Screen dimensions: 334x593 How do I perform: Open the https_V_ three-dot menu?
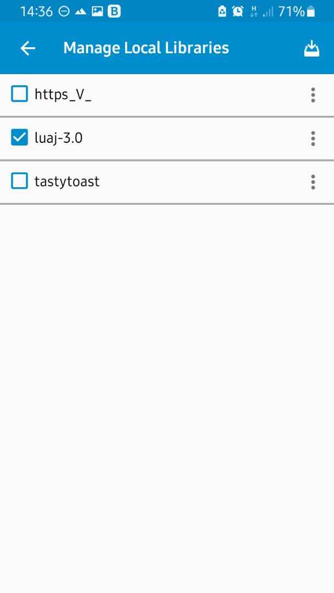pos(313,95)
